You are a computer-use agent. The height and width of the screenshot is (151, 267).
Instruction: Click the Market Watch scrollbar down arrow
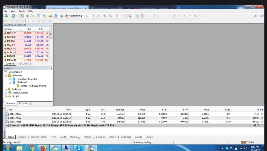point(51,60)
